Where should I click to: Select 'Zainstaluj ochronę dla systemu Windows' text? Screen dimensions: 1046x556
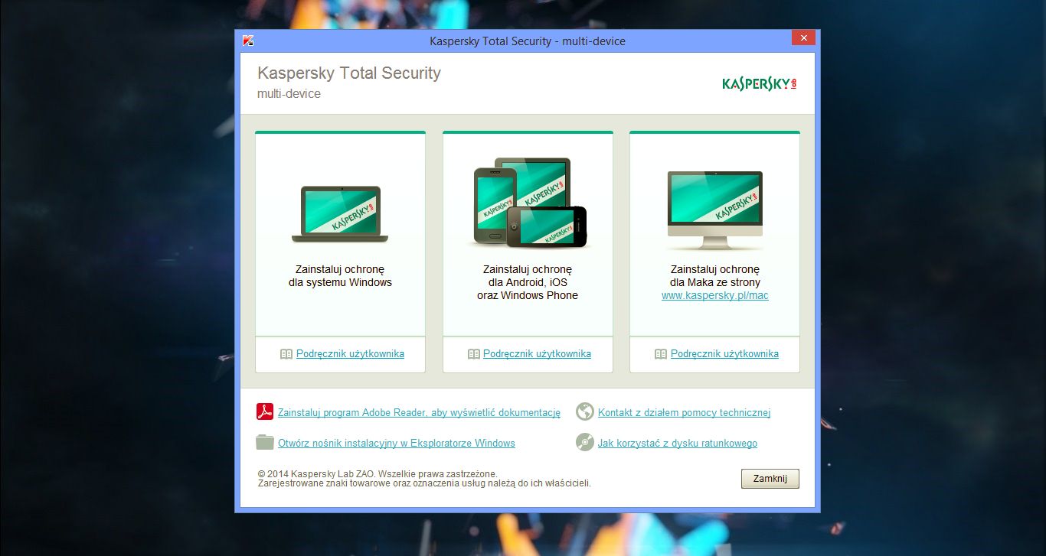coord(340,276)
